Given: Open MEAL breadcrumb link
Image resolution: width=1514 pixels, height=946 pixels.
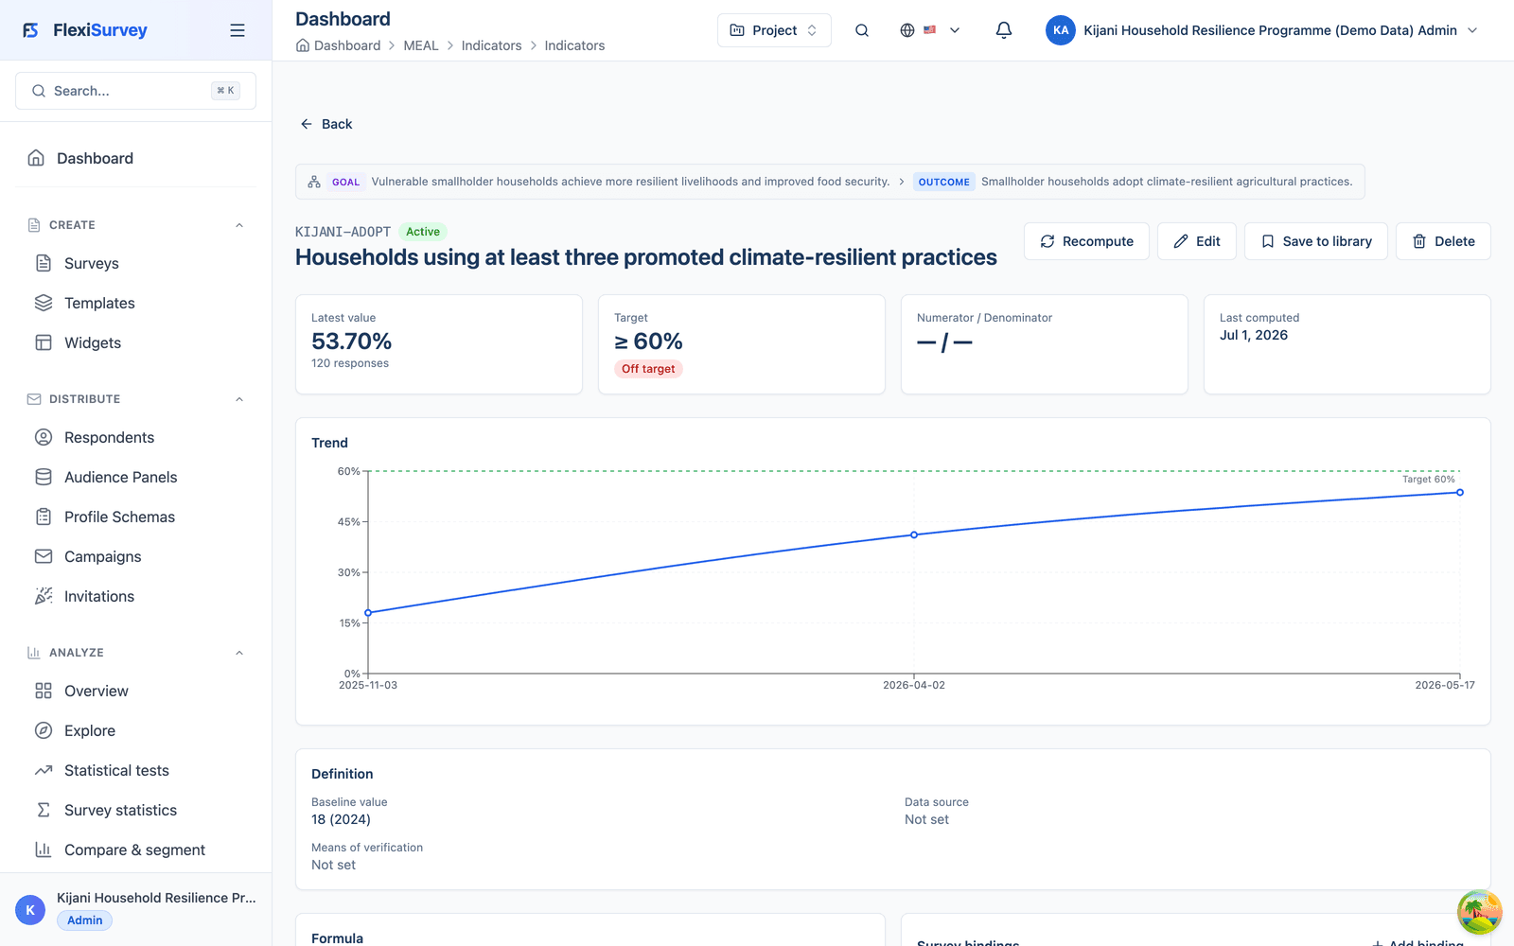Looking at the screenshot, I should coord(421,45).
